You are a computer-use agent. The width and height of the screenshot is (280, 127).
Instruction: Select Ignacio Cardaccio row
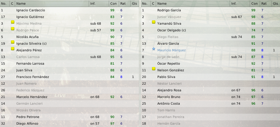pyautogui.click(x=69, y=10)
